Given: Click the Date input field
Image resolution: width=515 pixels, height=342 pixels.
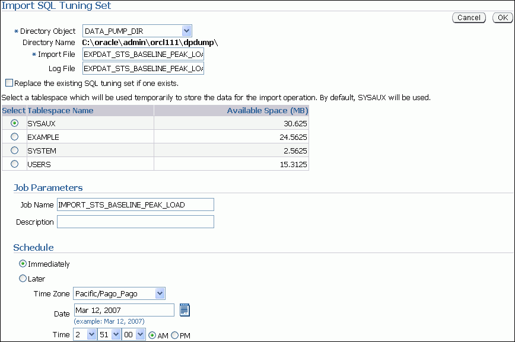Looking at the screenshot, I should (123, 309).
